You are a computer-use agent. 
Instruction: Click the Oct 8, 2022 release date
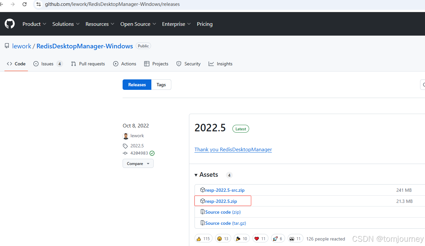tap(136, 125)
